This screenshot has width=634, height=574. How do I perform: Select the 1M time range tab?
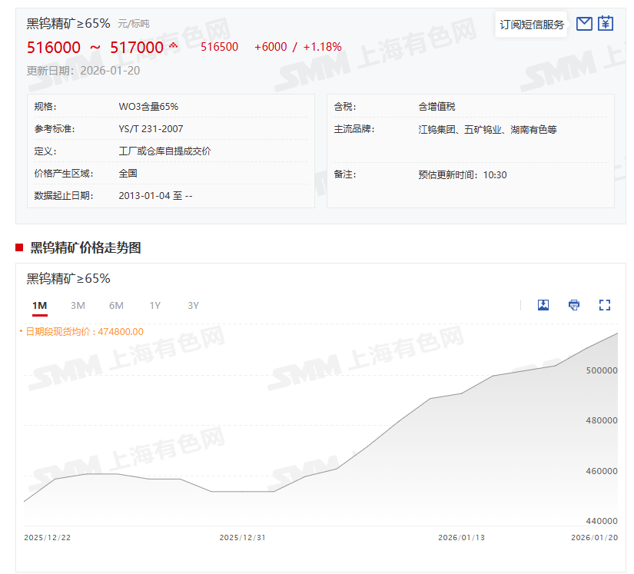(x=40, y=306)
